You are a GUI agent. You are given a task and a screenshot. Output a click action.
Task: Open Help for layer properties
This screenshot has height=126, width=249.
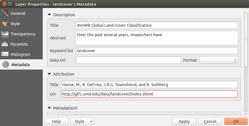(x=56, y=121)
